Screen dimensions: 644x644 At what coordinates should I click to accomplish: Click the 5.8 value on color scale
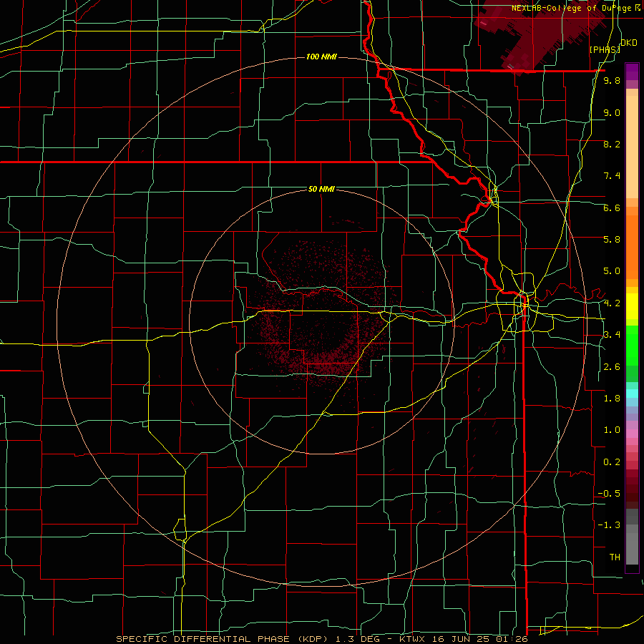612,240
